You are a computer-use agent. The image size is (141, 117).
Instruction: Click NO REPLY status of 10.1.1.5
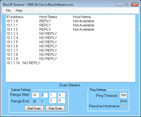(x=48, y=42)
